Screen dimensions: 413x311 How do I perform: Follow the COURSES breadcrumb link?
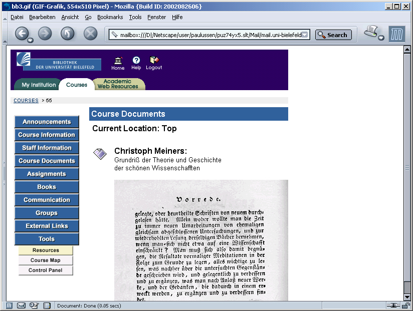click(x=26, y=101)
